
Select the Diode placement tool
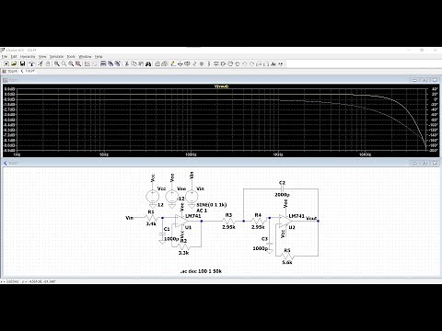[215, 63]
